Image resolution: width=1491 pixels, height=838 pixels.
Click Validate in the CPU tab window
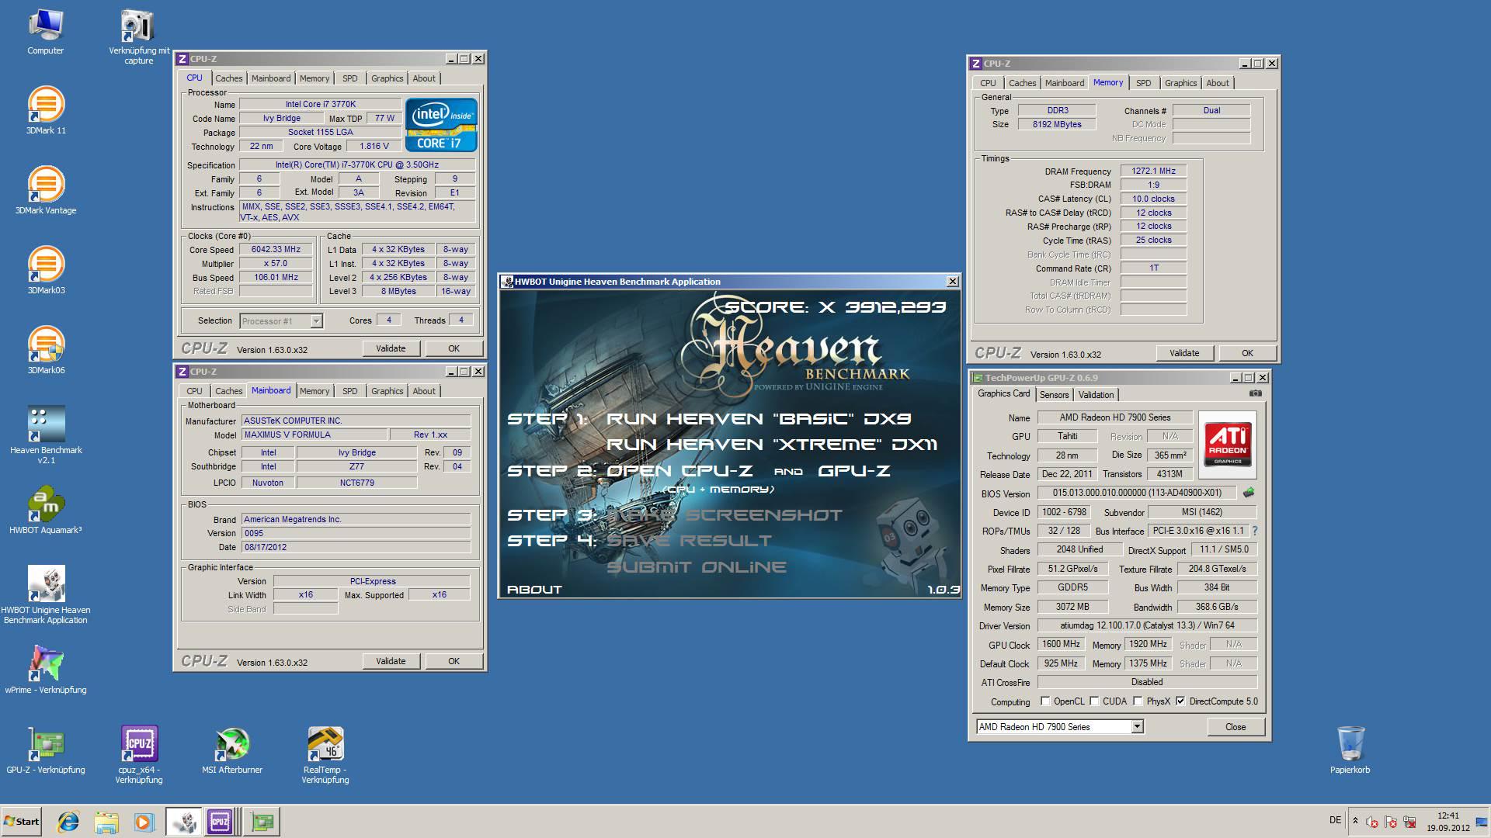coord(391,348)
